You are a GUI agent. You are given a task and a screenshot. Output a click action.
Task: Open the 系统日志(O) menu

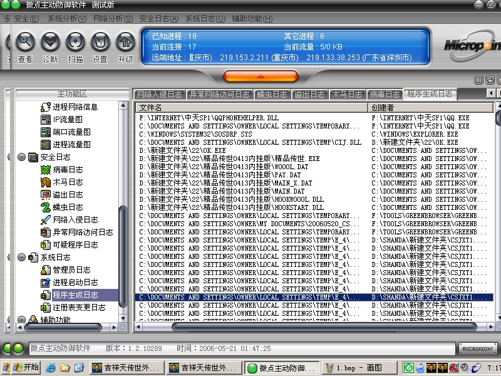tap(205, 19)
